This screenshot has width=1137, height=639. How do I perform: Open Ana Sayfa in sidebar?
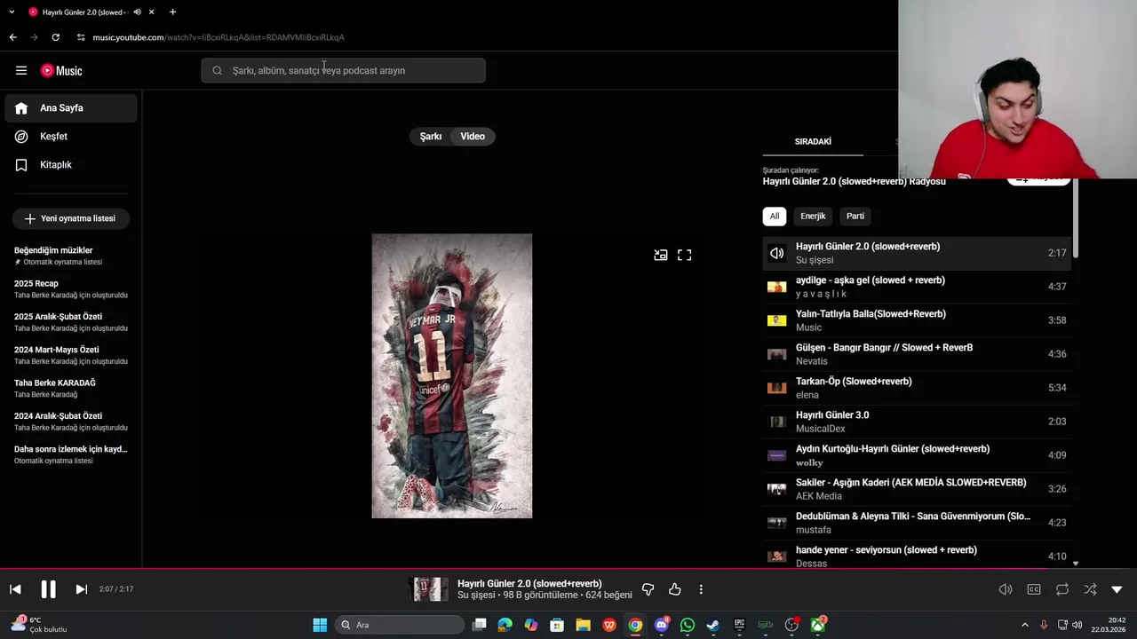coord(71,108)
